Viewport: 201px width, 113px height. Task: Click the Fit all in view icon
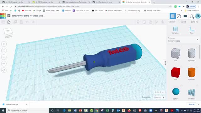coord(4,51)
